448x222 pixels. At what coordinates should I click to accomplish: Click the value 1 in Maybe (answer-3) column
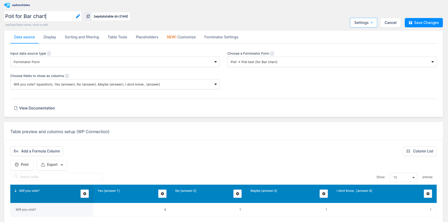click(326, 210)
